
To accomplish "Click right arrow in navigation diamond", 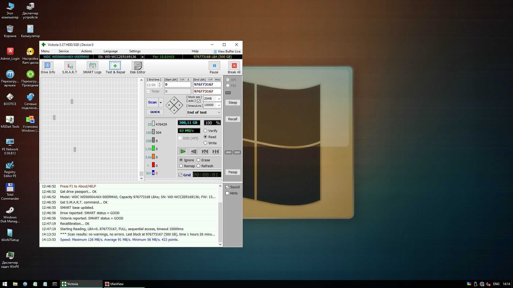I will pyautogui.click(x=180, y=105).
